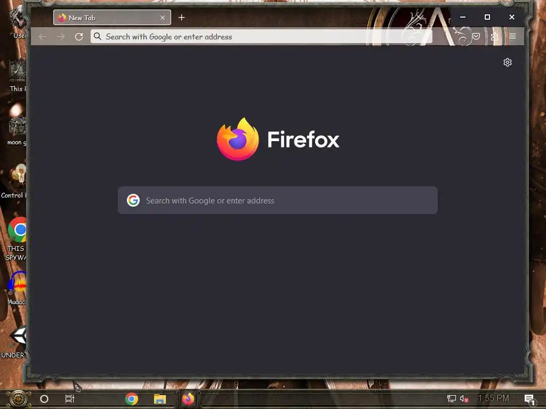Launch Chrome from the taskbar
546x409 pixels.
[x=132, y=399]
